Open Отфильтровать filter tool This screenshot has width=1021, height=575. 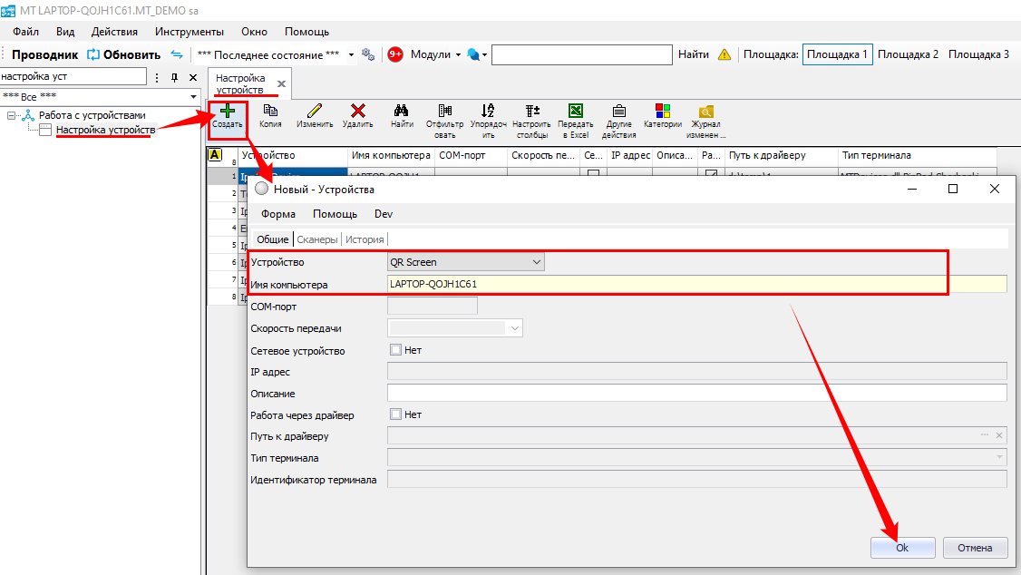[444, 112]
